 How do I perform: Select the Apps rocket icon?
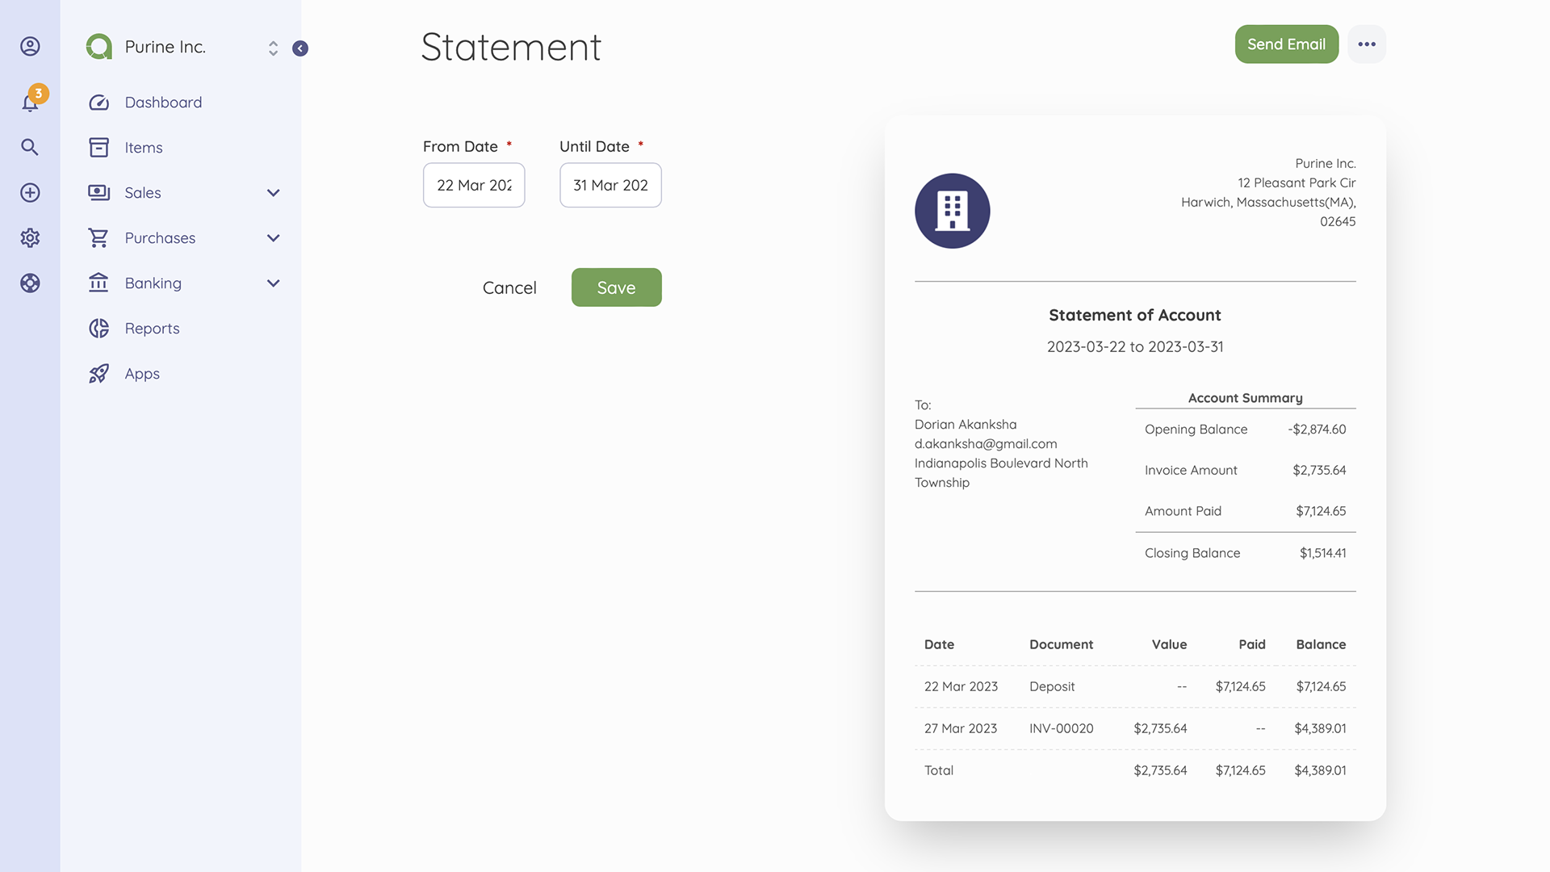[x=98, y=373]
